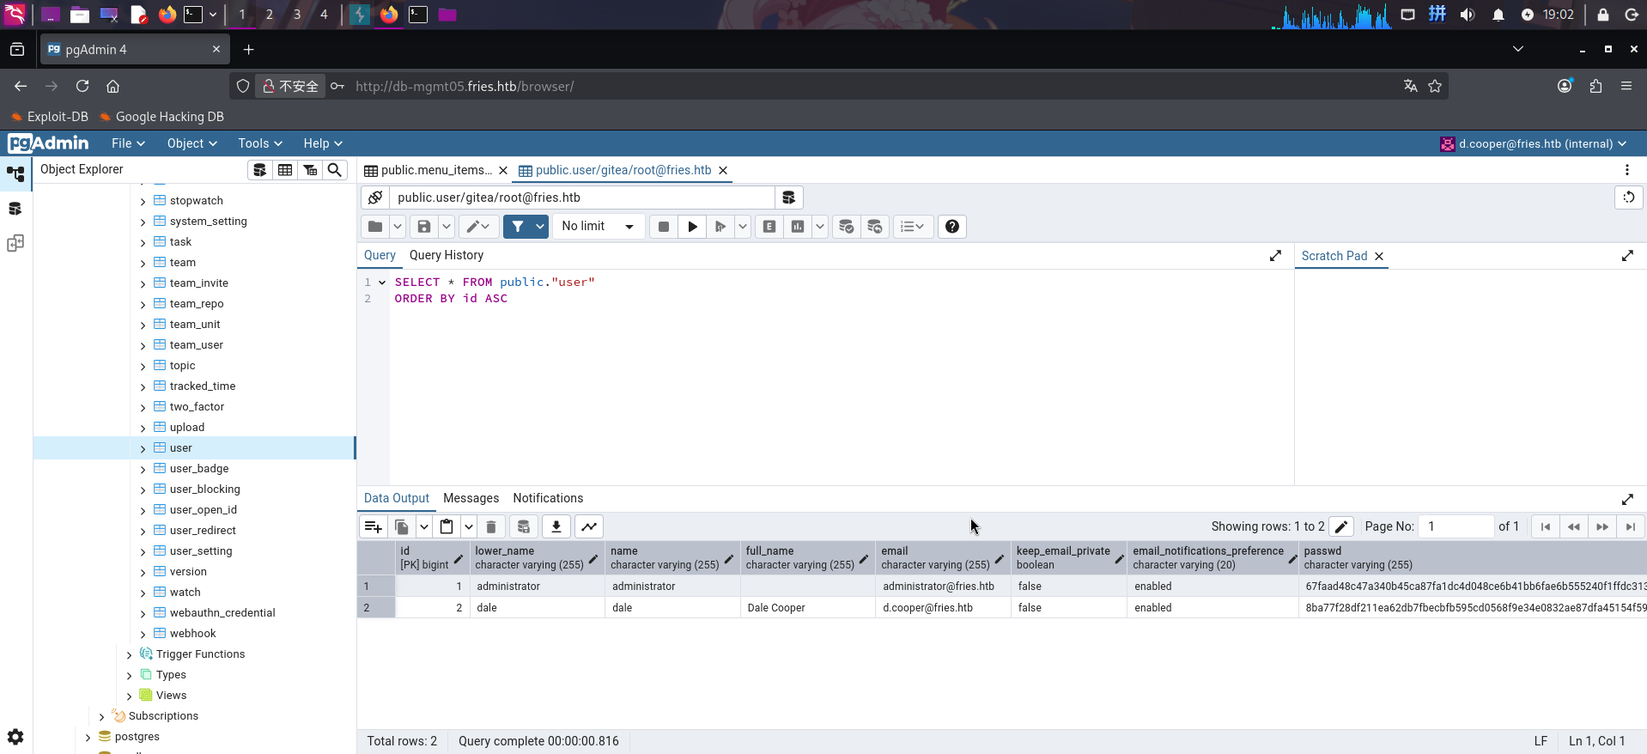Download results to file as CSV

click(556, 527)
